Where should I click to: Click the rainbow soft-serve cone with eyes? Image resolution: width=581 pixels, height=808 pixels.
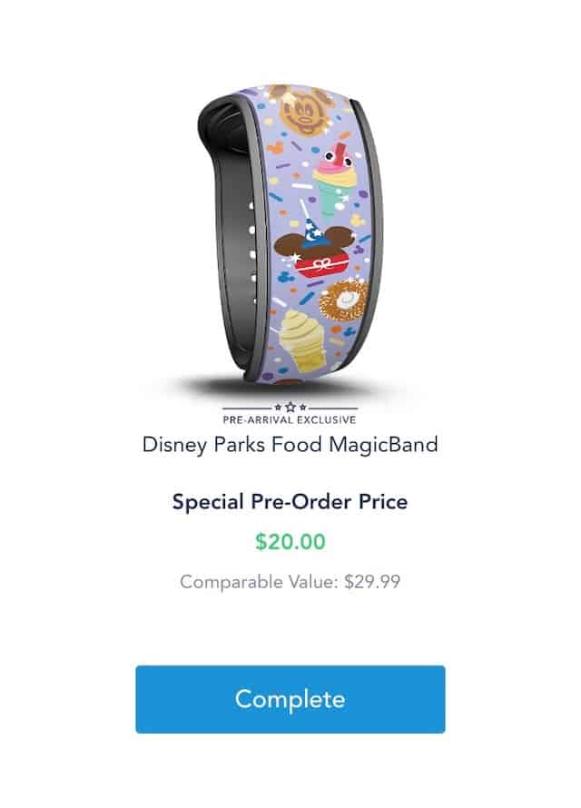334,182
